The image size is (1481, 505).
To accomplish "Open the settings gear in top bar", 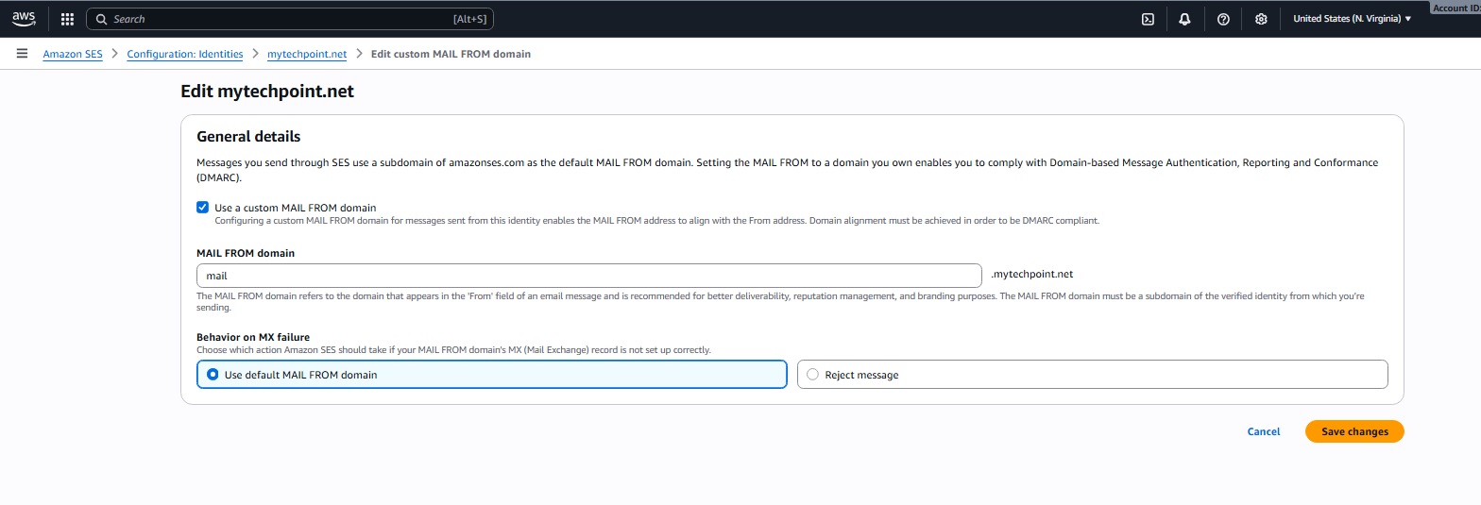I will pos(1261,19).
